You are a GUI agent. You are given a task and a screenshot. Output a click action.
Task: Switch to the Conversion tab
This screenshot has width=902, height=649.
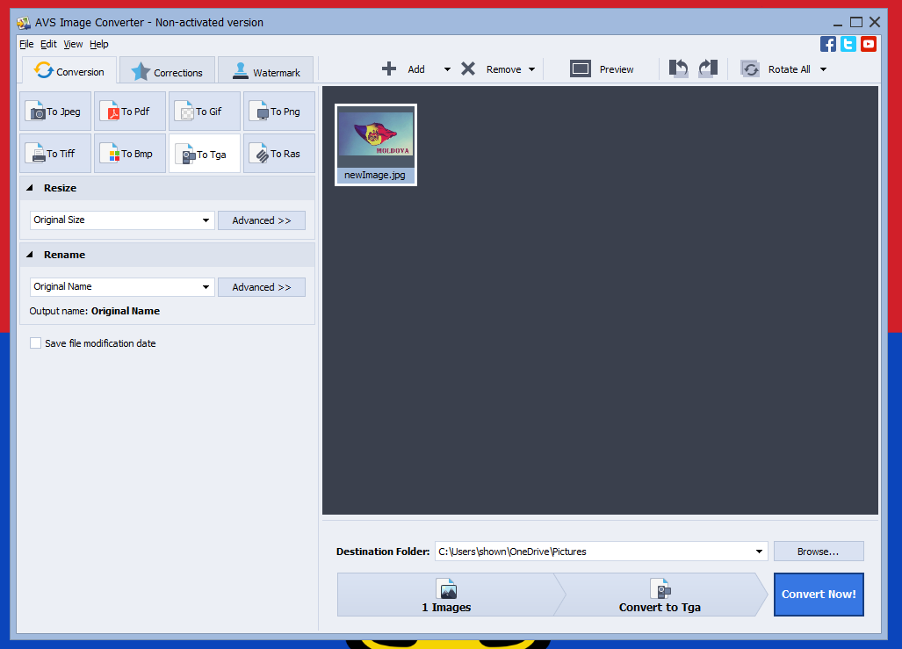click(69, 71)
